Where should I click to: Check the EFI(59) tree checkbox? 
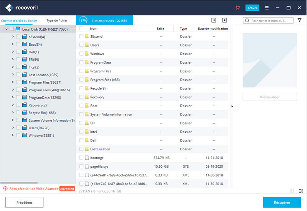coord(18,59)
